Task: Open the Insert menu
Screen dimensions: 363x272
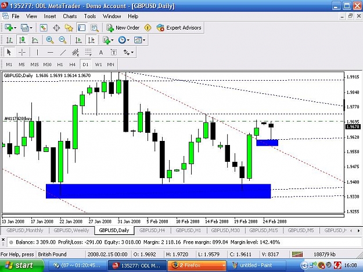Action: [x=50, y=16]
